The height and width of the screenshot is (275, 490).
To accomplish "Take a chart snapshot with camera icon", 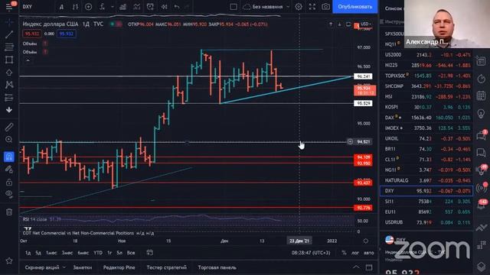I will pyautogui.click(x=325, y=7).
